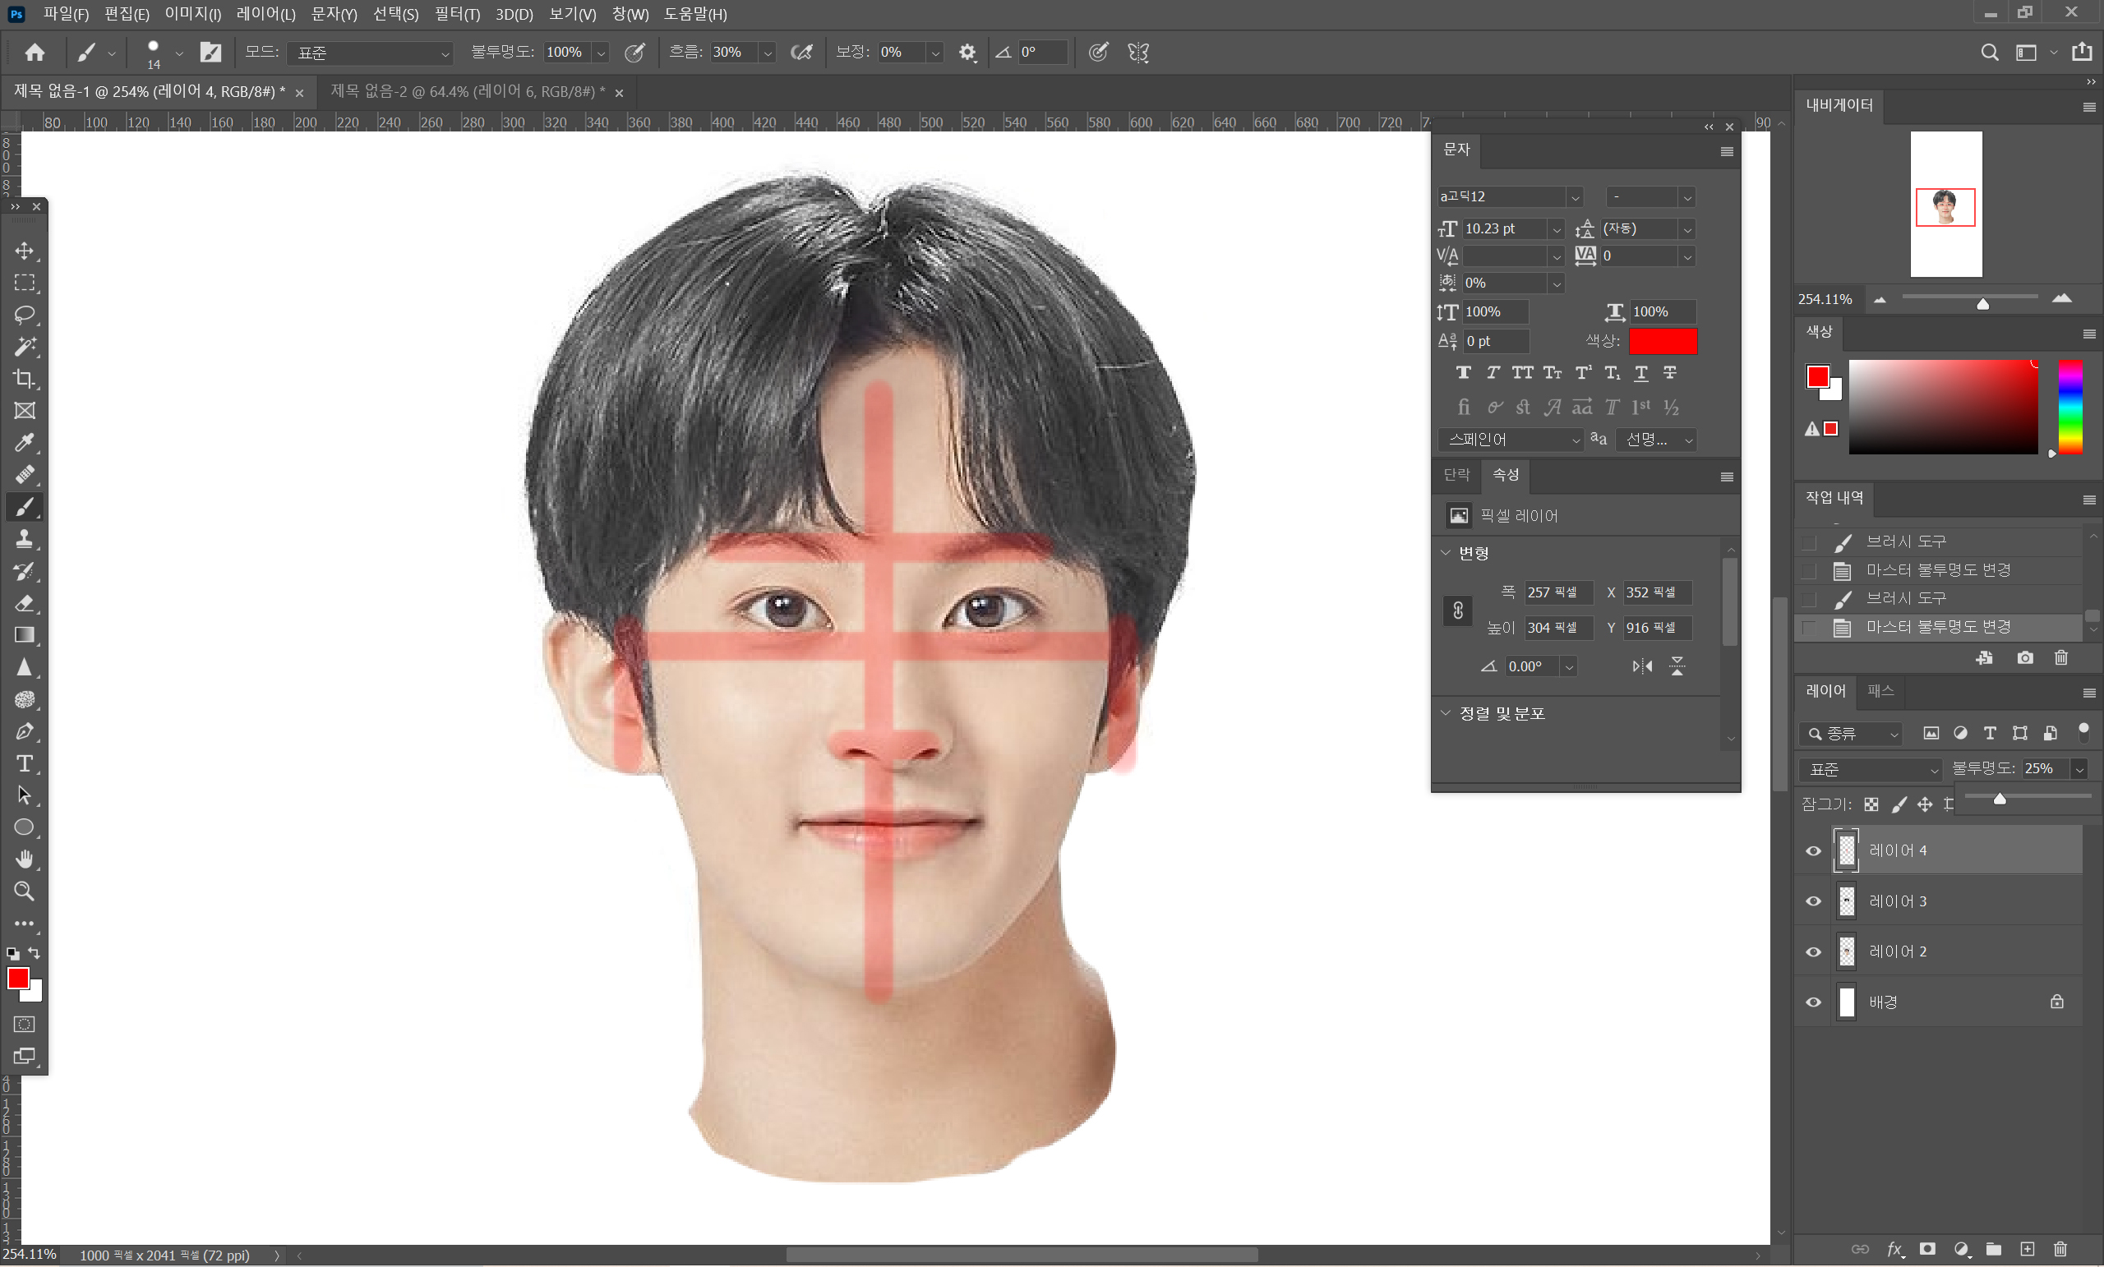This screenshot has height=1267, width=2104.
Task: Select the Horizontal Type tool
Action: coord(24,763)
